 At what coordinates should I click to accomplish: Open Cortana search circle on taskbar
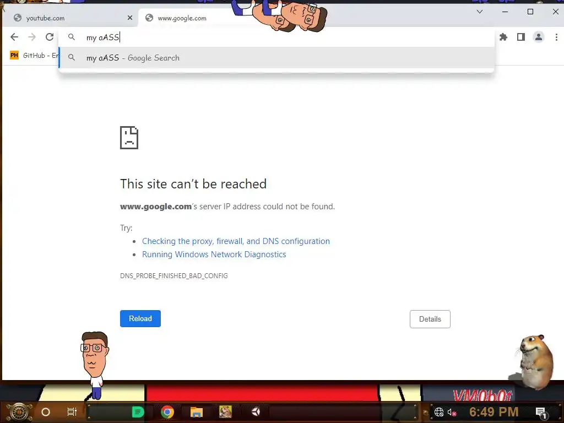(x=46, y=412)
